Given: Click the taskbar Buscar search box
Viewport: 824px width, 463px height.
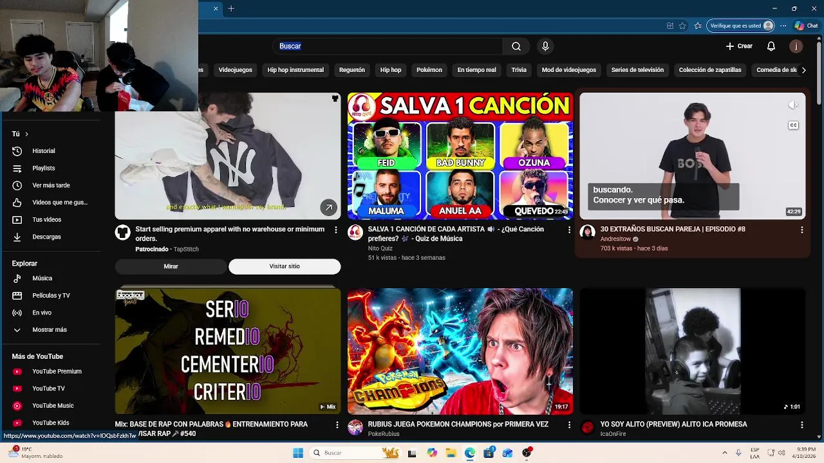Looking at the screenshot, I should point(354,453).
